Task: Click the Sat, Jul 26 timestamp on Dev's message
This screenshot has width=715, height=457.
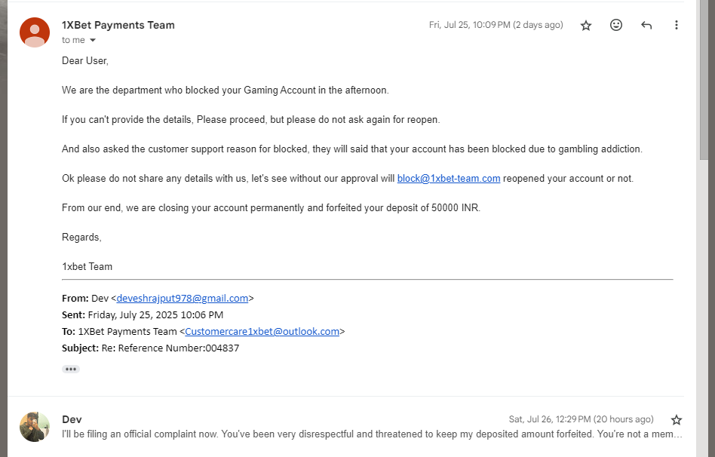Action: click(x=581, y=419)
